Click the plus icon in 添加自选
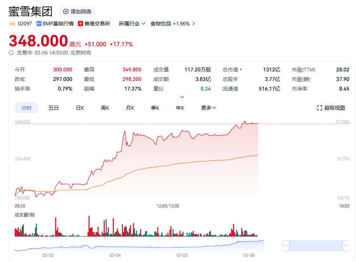This screenshot has height=262, width=356. (66, 11)
